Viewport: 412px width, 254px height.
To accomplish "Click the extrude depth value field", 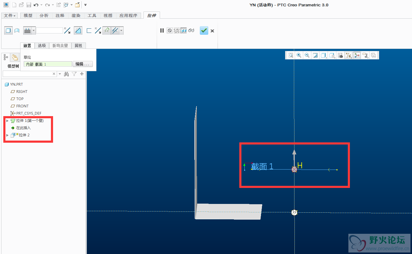I will (49, 30).
